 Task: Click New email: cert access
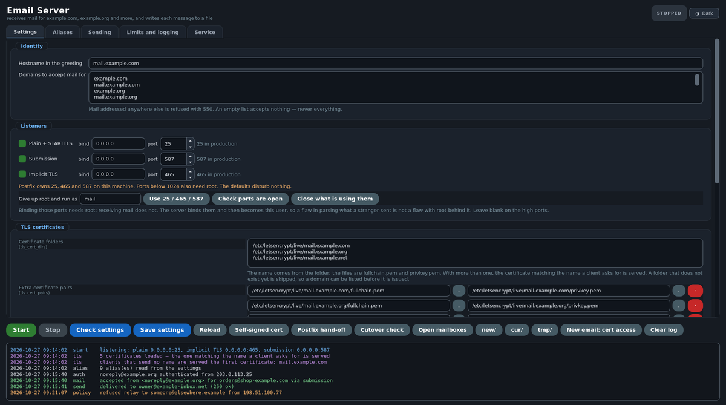tap(601, 330)
